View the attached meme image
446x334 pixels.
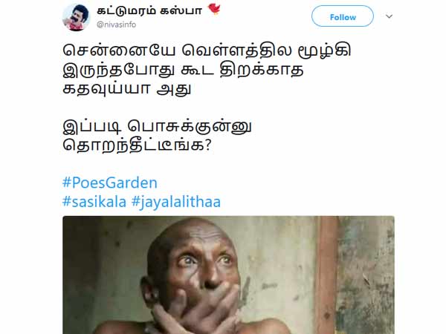coord(228,275)
